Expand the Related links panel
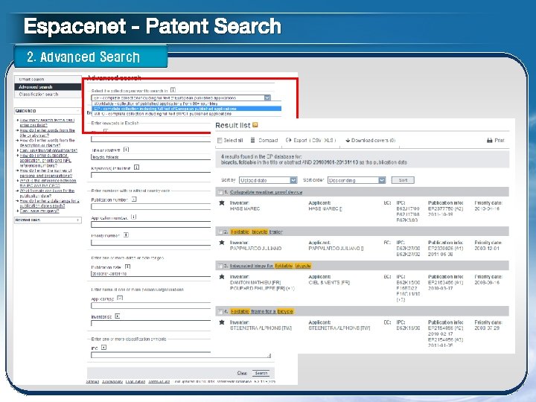536x402 pixels. tap(78, 220)
